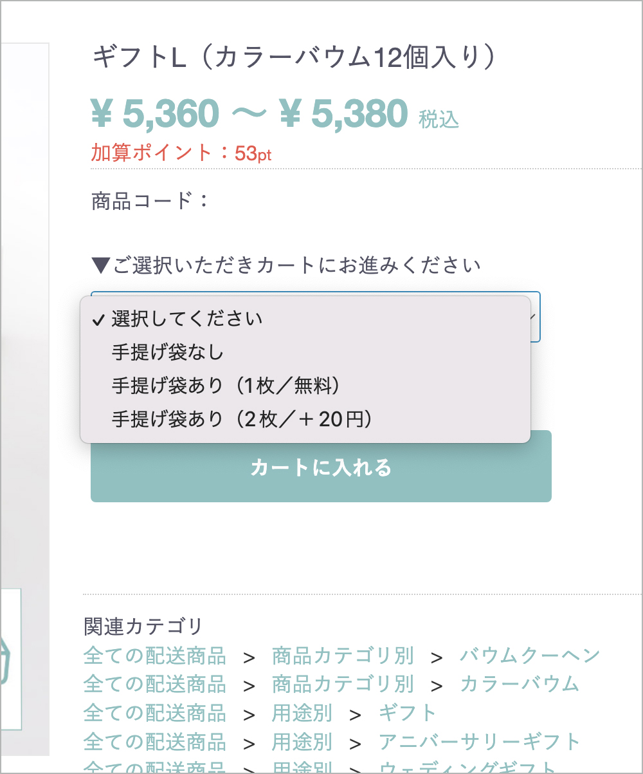Click the product thumbnail at the left edge
Image resolution: width=643 pixels, height=774 pixels.
click(x=11, y=658)
